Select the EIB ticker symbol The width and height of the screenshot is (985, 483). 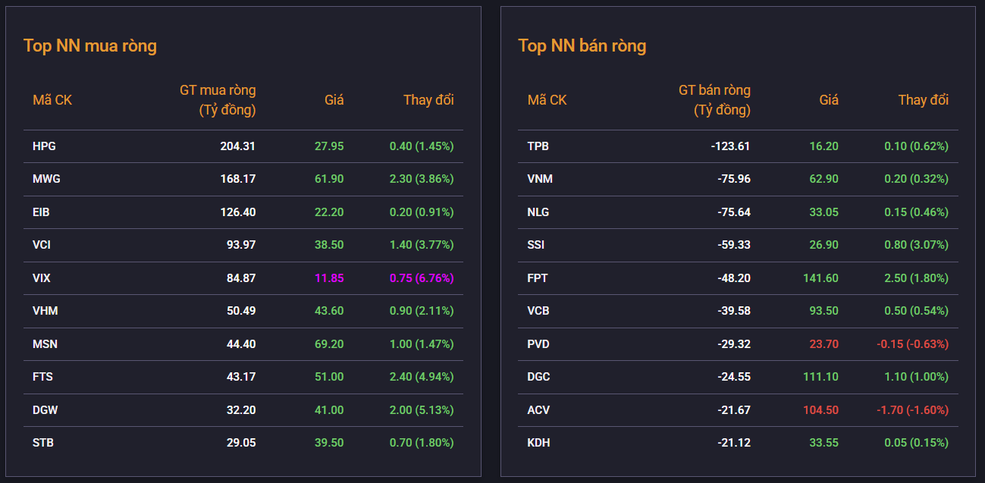[41, 212]
